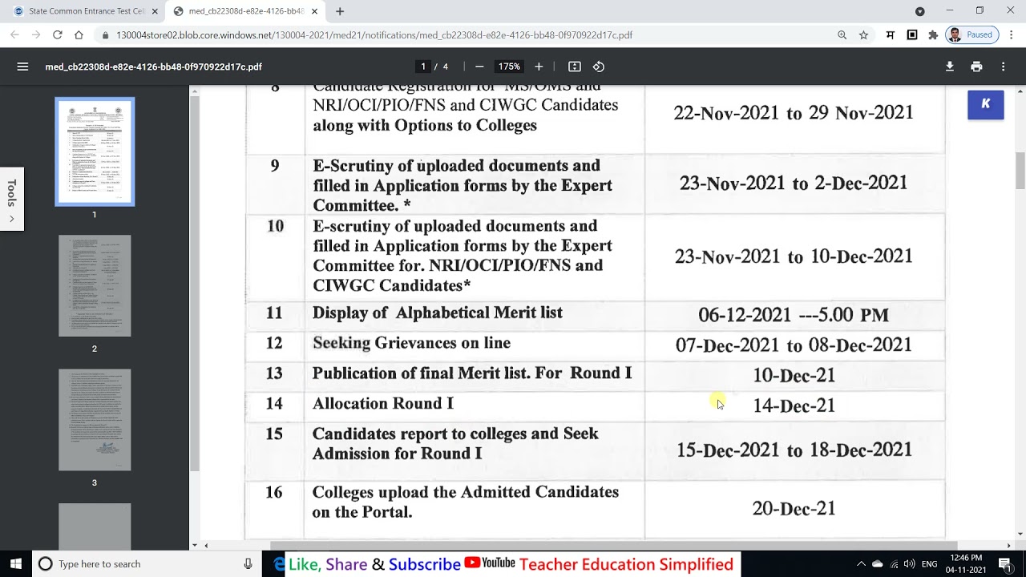1026x577 pixels.
Task: Click the fit to page icon
Action: tap(574, 67)
